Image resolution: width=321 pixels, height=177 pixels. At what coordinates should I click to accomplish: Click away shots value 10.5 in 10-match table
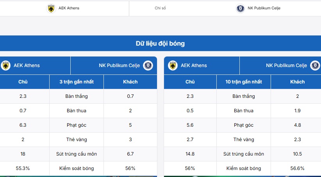297,154
